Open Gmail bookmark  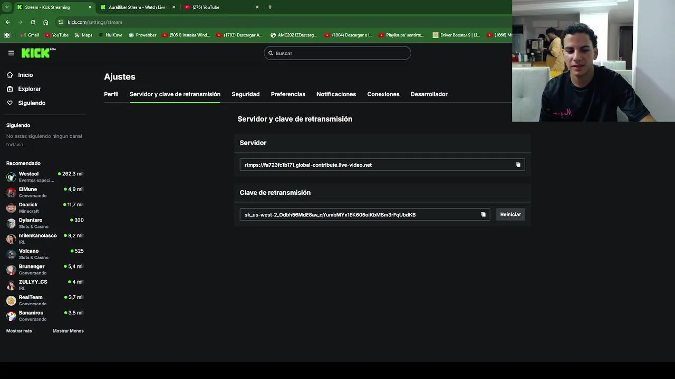tap(30, 35)
